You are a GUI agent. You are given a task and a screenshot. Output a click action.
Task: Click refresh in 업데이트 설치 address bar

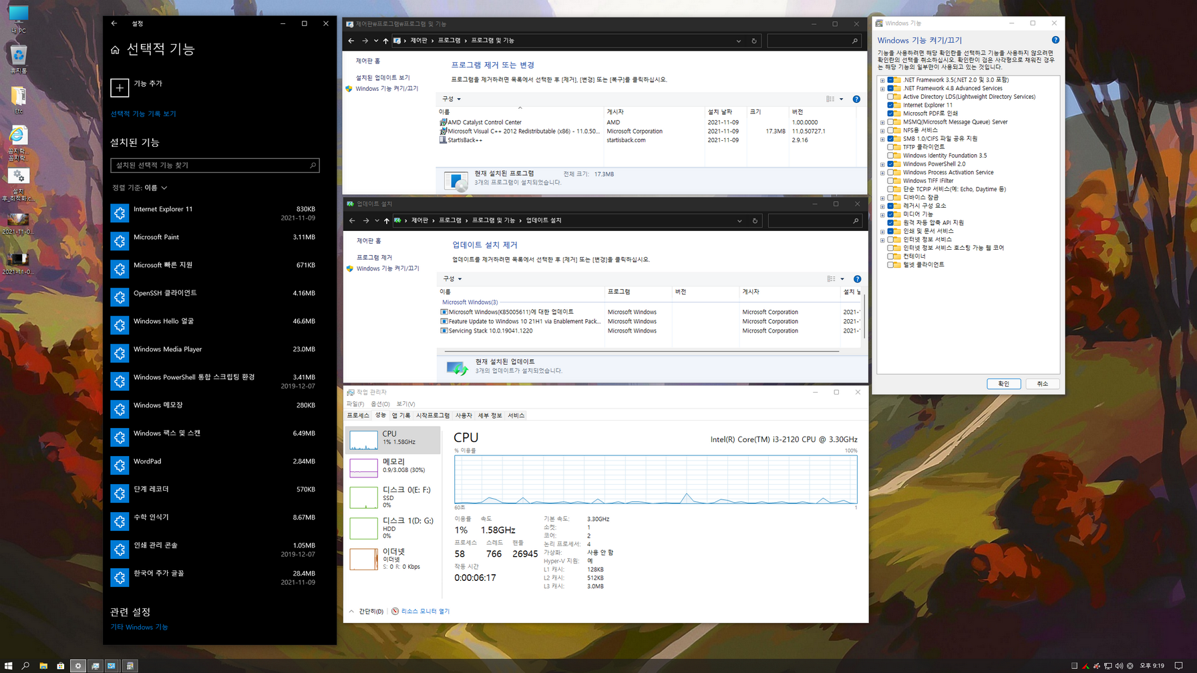tap(755, 220)
